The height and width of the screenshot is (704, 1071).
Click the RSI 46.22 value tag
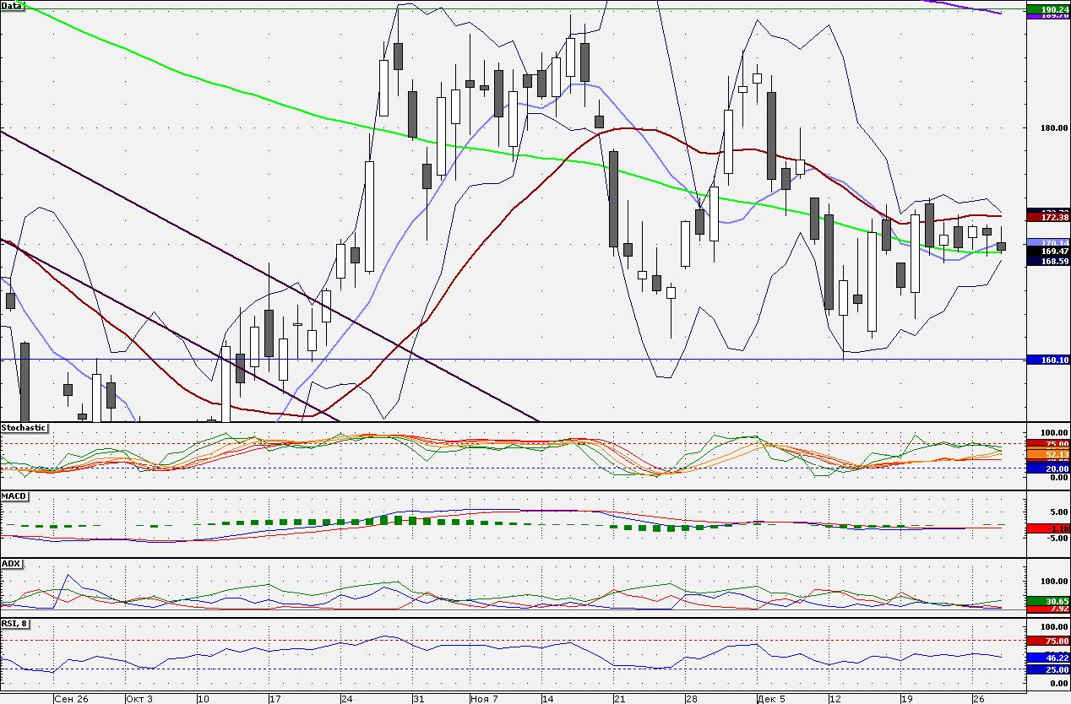(x=1048, y=657)
